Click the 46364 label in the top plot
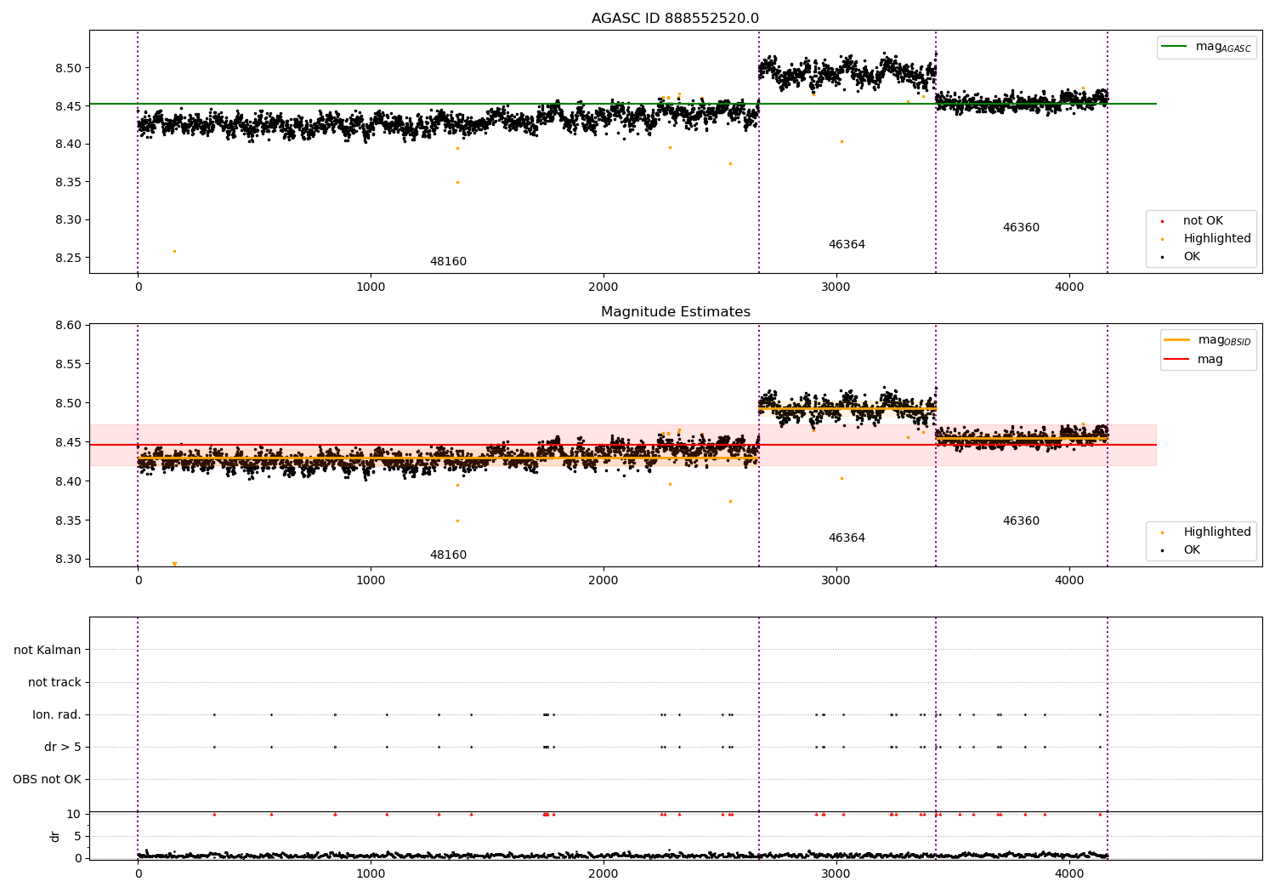 (847, 245)
